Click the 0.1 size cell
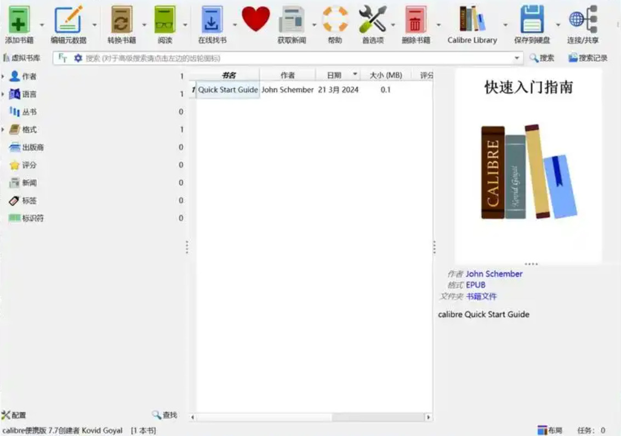The width and height of the screenshot is (621, 436). (385, 90)
